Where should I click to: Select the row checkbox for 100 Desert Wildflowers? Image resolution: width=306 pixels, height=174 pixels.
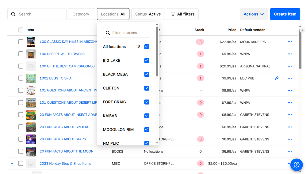pos(21,54)
